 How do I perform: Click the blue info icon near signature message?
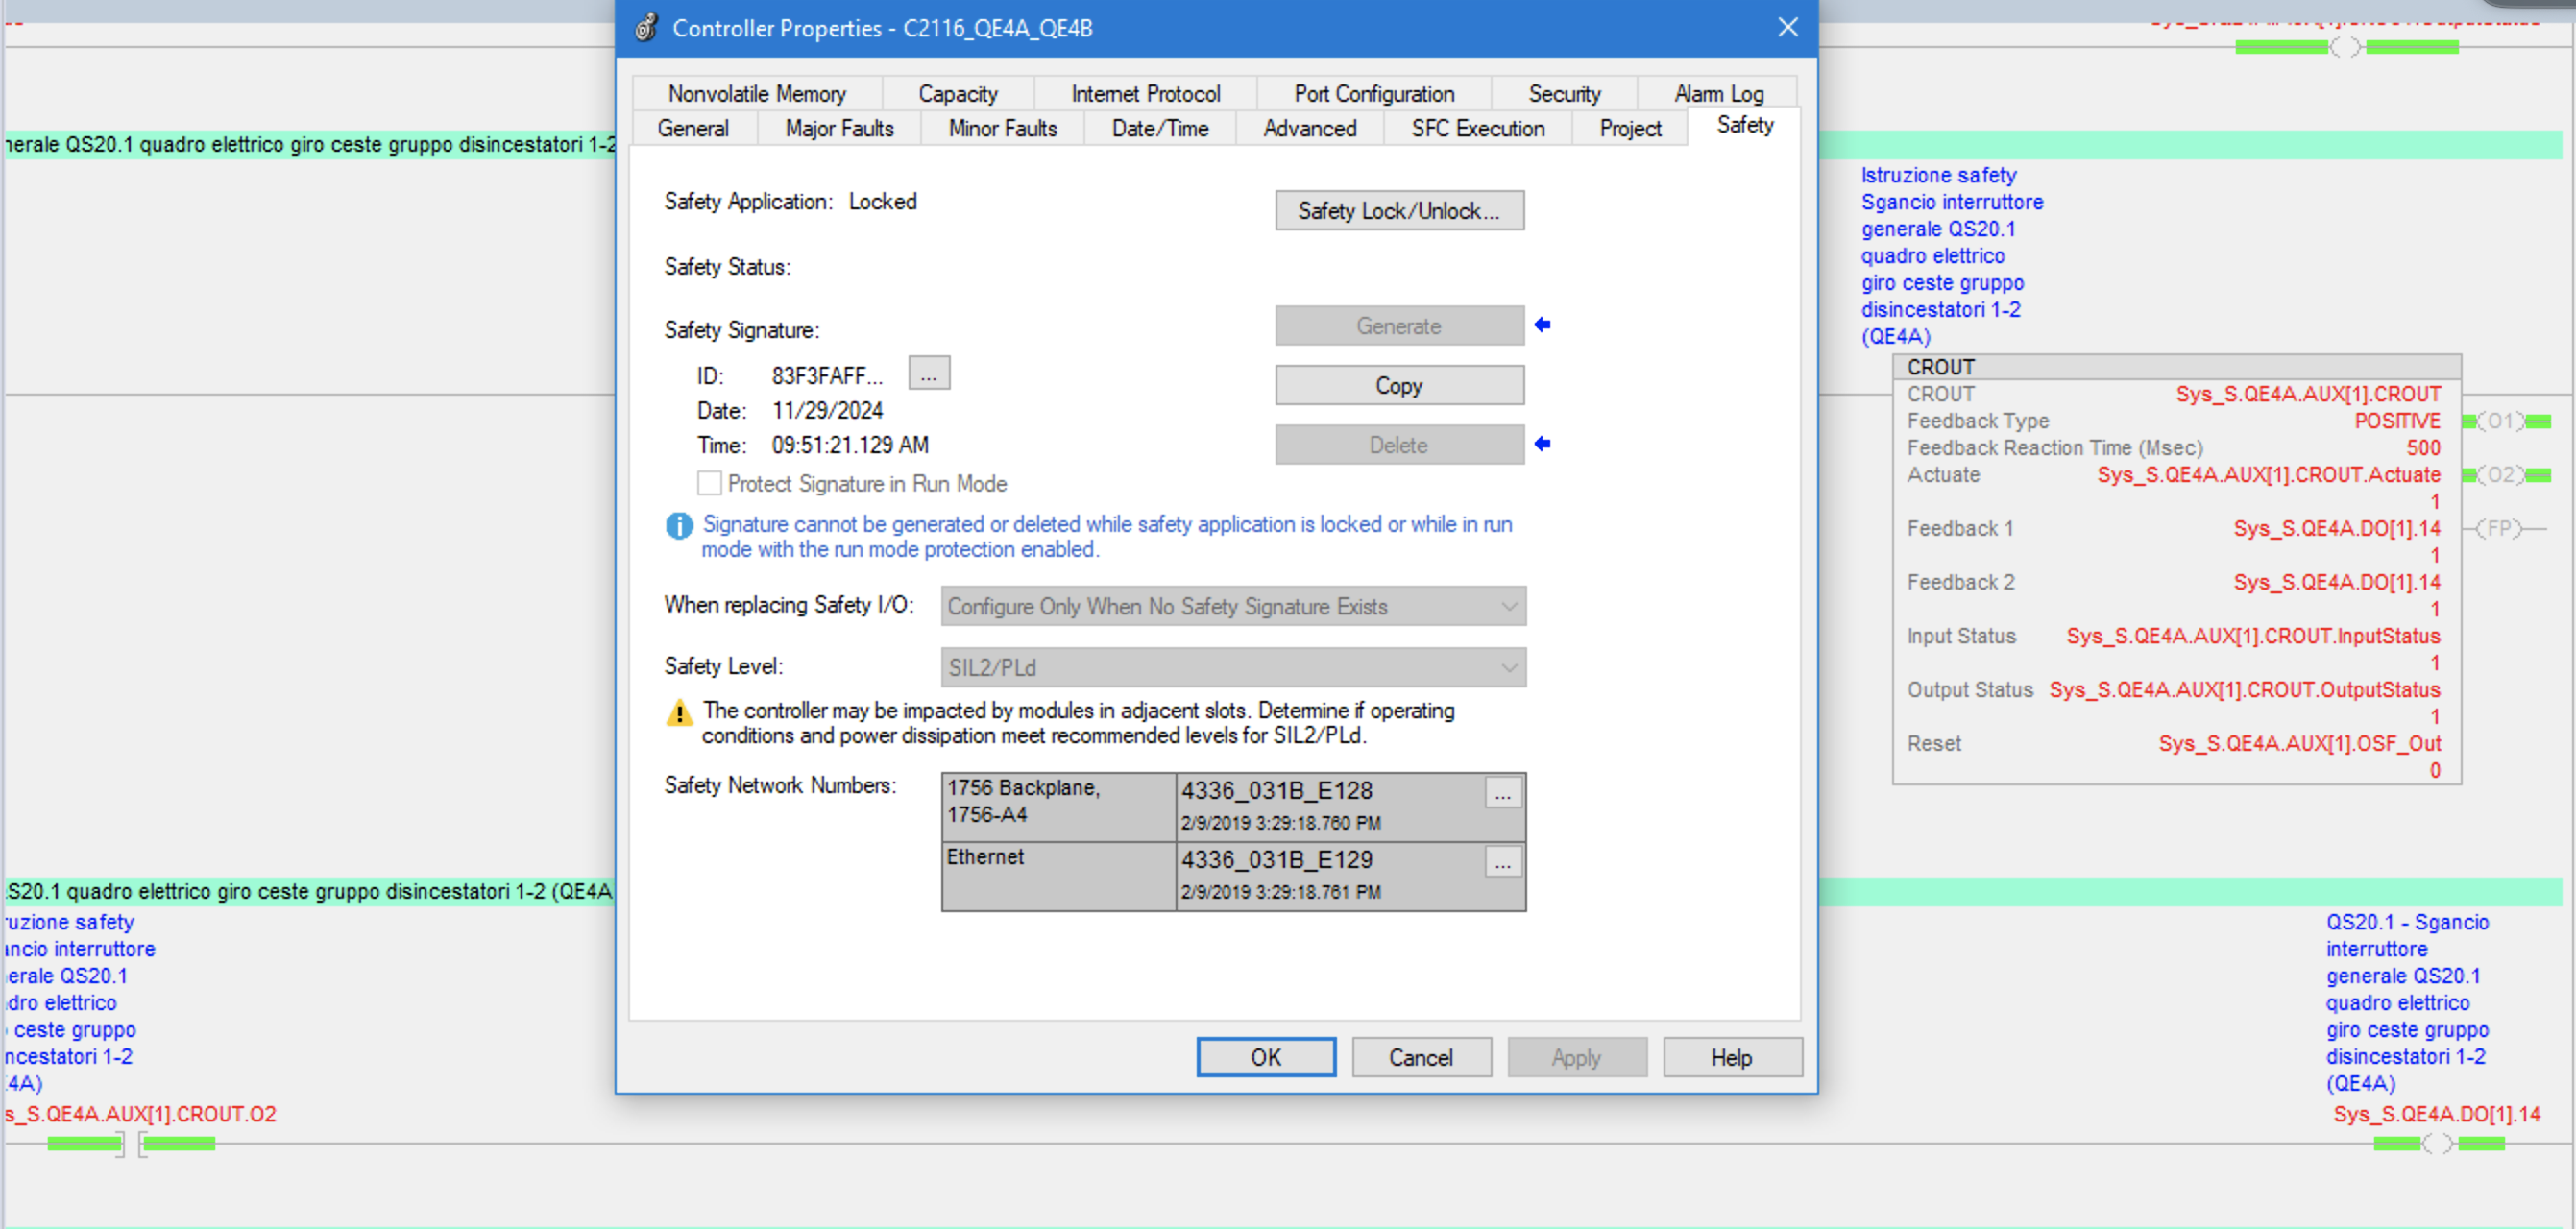click(x=679, y=526)
